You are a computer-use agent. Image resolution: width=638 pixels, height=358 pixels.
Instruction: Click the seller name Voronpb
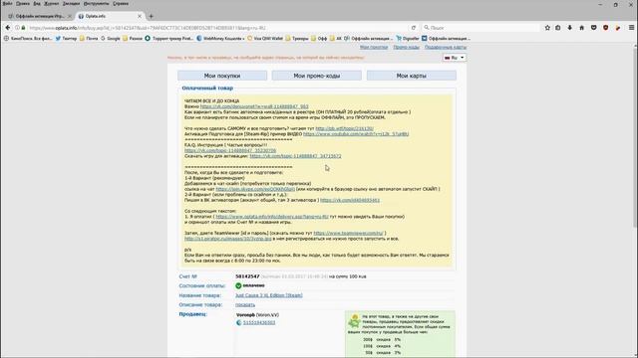[x=245, y=315]
